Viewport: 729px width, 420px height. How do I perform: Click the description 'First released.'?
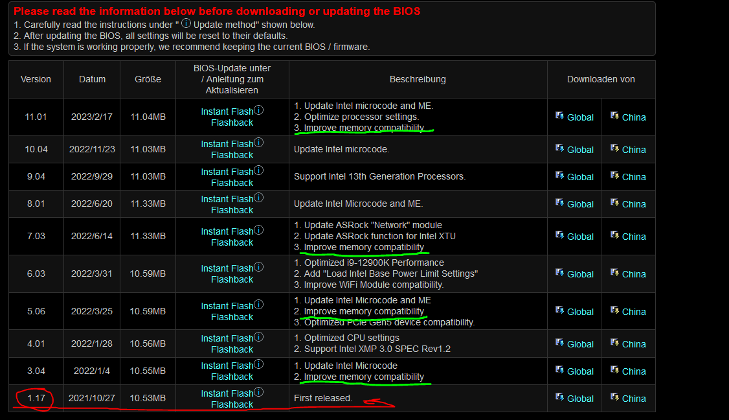tap(323, 398)
